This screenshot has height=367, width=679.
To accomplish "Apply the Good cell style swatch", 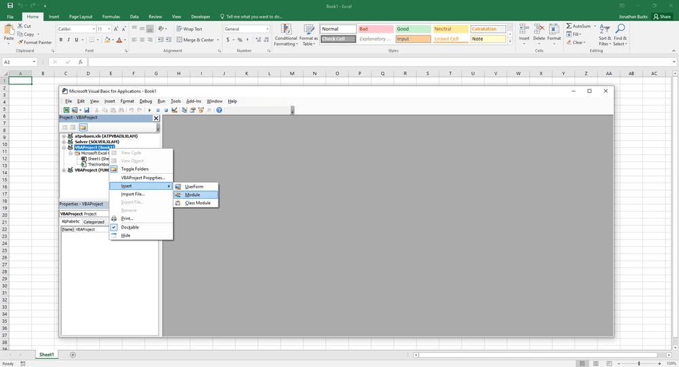I will click(x=413, y=29).
